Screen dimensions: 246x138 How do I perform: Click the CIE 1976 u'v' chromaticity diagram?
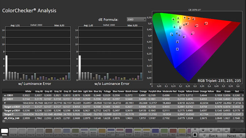(x=197, y=47)
